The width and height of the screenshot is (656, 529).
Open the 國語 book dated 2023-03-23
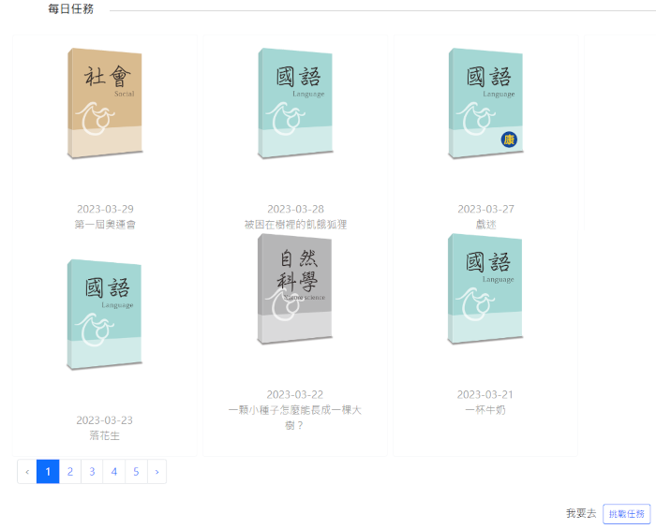[104, 315]
